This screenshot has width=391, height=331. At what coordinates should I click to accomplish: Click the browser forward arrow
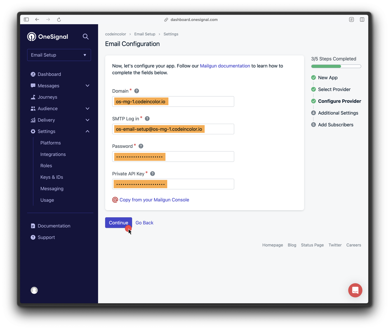click(48, 19)
